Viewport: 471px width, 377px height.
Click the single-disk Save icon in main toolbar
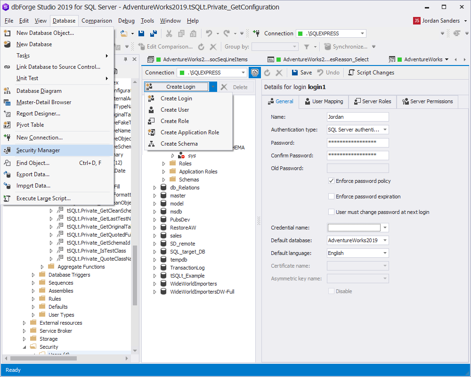pos(141,33)
